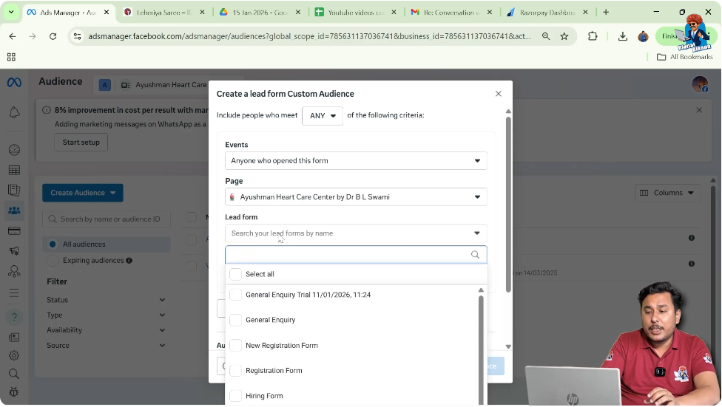Viewport: 722px width, 407px height.
Task: Check the New Registration Form option
Action: click(236, 346)
